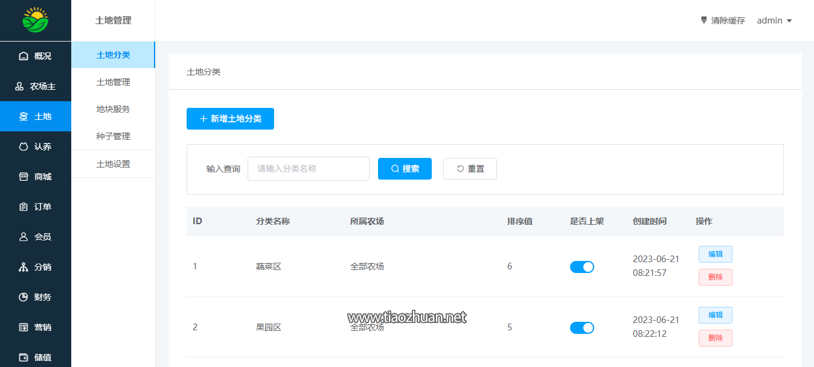814x367 pixels.
Task: Open the 认养 adoption sidebar icon
Action: pyautogui.click(x=24, y=146)
